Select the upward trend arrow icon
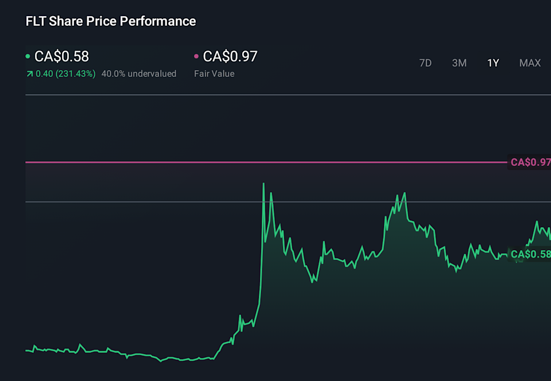551x381 pixels. 30,73
